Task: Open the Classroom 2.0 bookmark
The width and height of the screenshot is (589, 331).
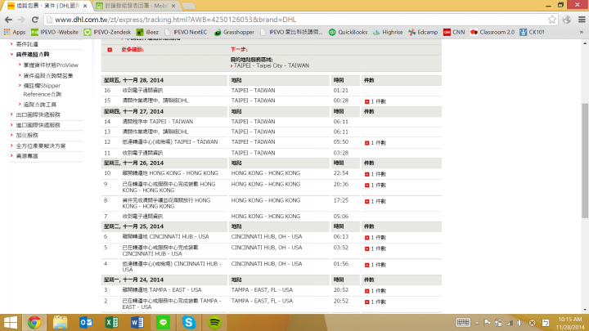Action: point(492,32)
